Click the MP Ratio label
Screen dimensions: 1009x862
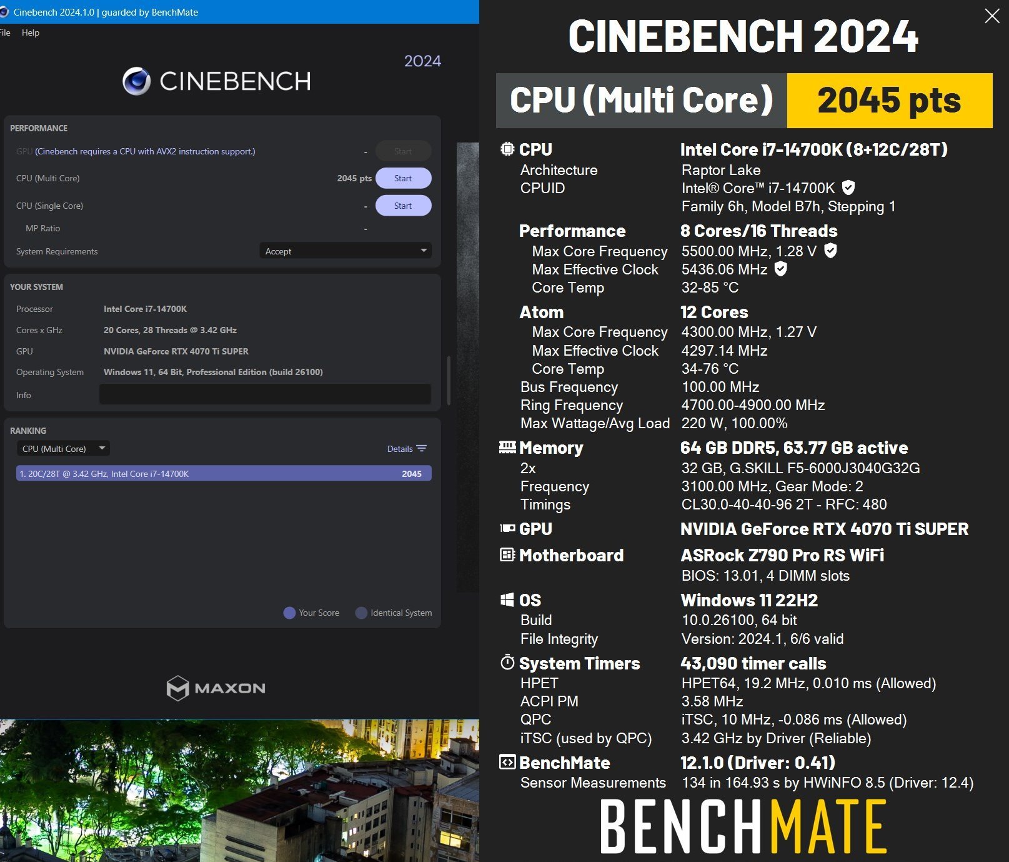(x=42, y=228)
